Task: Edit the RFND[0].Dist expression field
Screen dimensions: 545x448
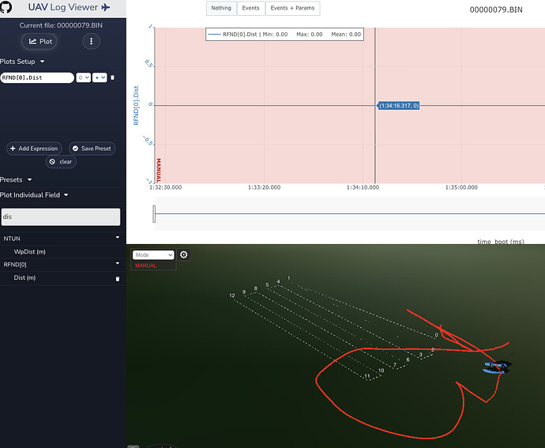Action: 37,77
